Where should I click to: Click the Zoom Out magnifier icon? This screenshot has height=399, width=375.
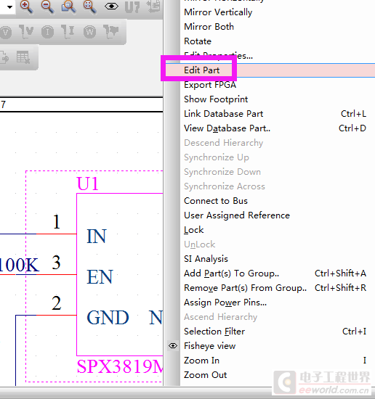click(x=47, y=7)
